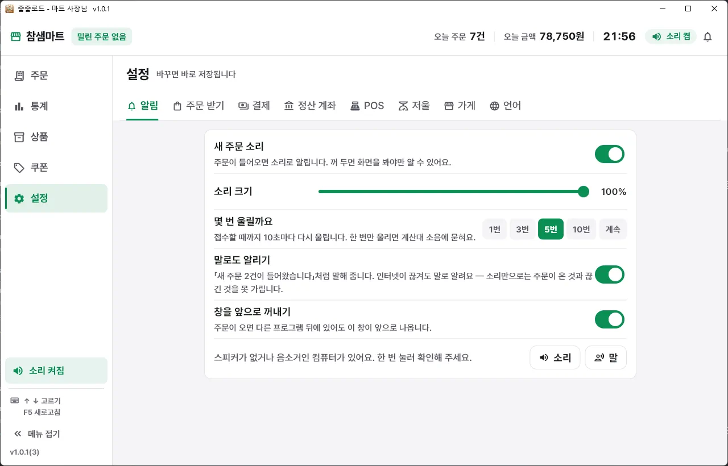Click the globe icon on 언어 tab
Viewport: 728px width, 466px height.
tap(495, 106)
